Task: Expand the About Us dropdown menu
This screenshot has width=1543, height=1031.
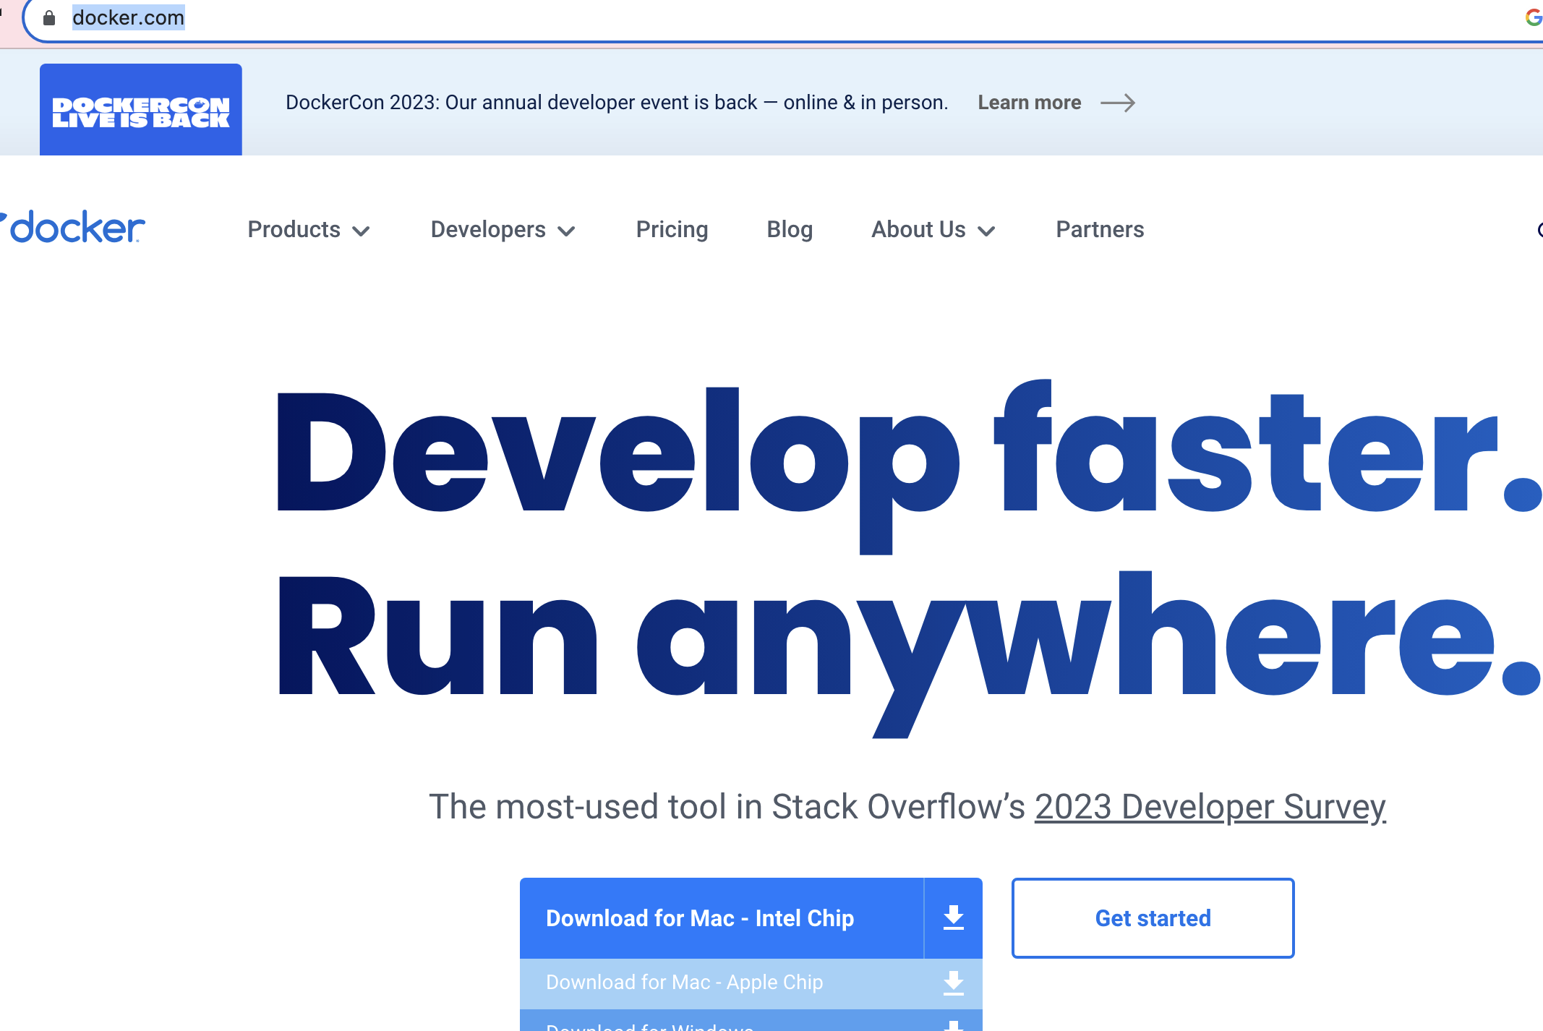Action: (933, 230)
